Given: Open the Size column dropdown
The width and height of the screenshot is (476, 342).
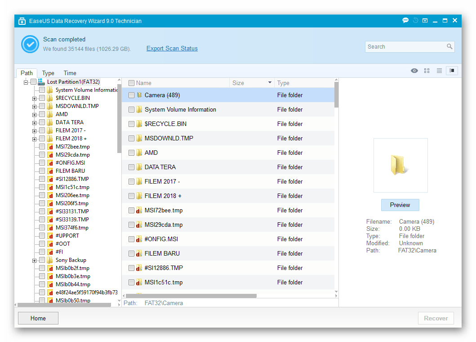Looking at the screenshot, I should (270, 83).
